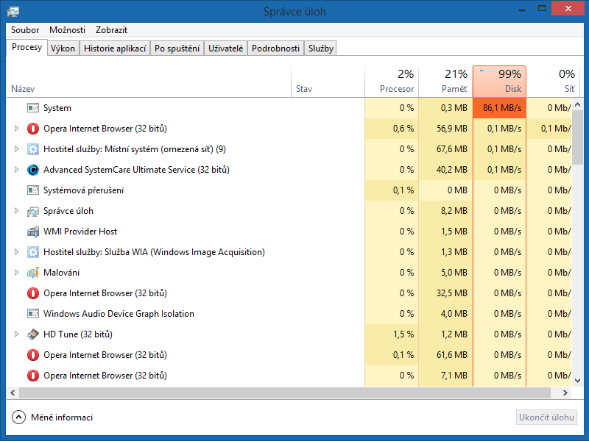The height and width of the screenshot is (441, 589).
Task: Sort processes by the Paměť column
Action: coord(445,82)
